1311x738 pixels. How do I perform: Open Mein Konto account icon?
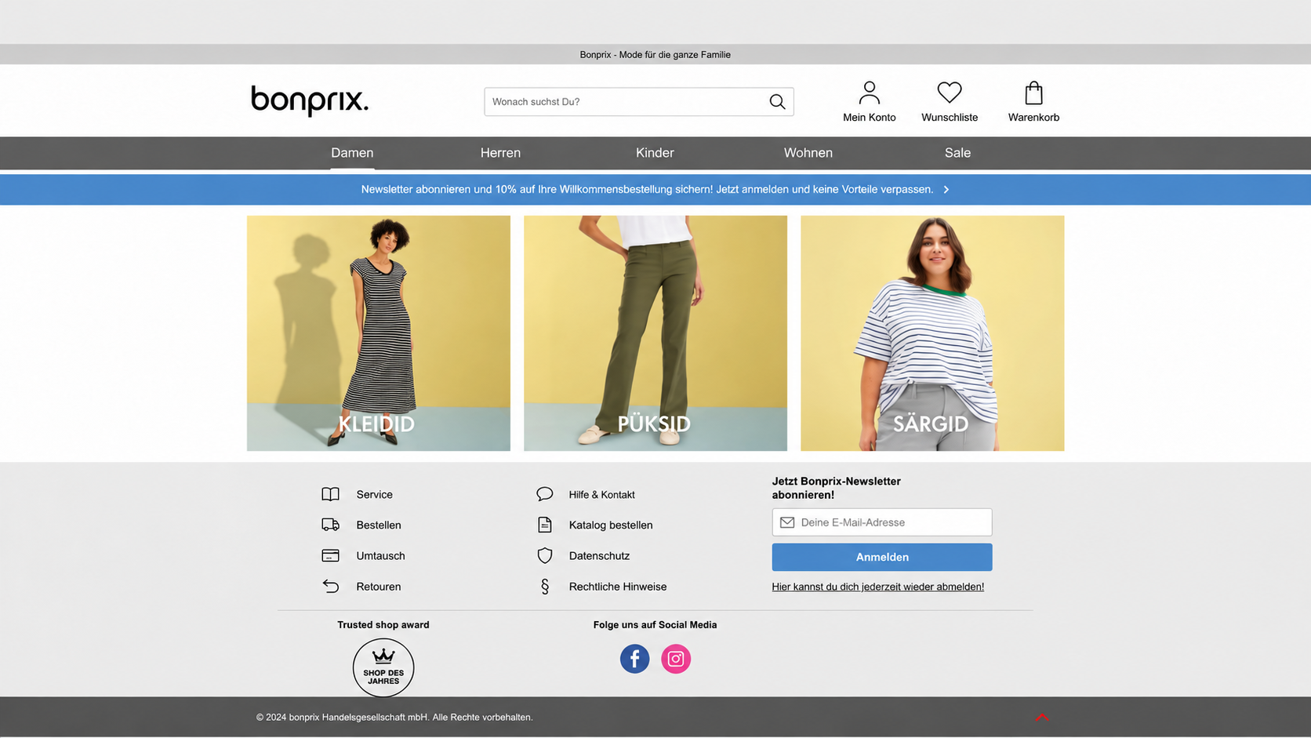point(869,93)
